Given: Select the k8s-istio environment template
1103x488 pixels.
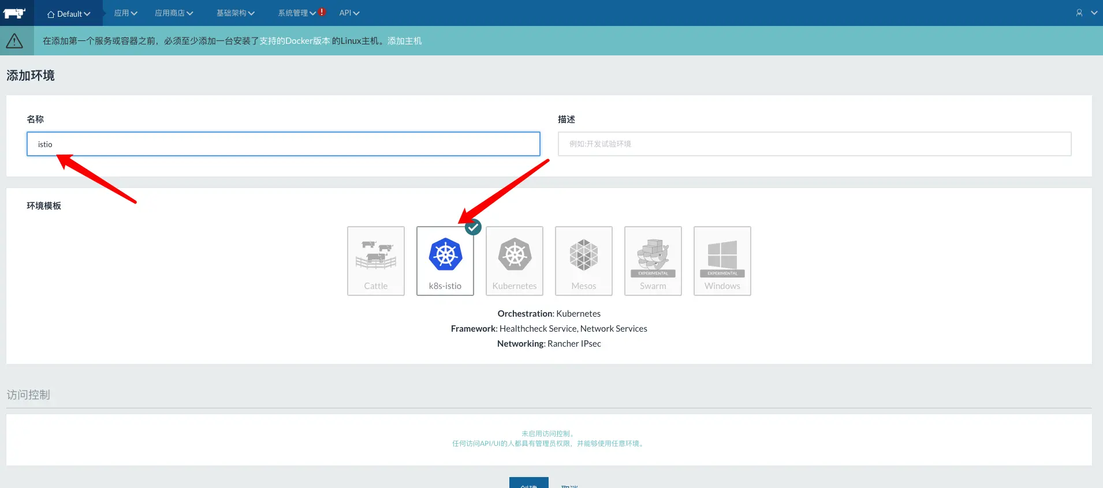Looking at the screenshot, I should [445, 261].
